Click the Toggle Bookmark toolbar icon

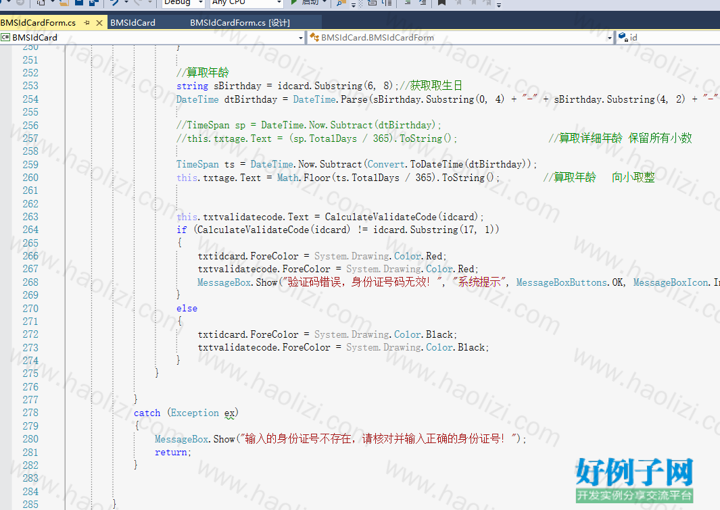coord(441,3)
